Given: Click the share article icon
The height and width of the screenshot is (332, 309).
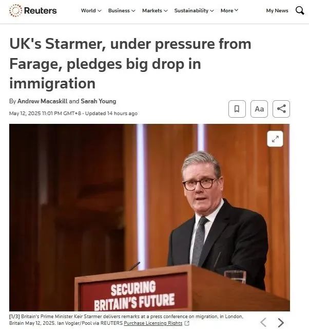Looking at the screenshot, I should [x=281, y=109].
